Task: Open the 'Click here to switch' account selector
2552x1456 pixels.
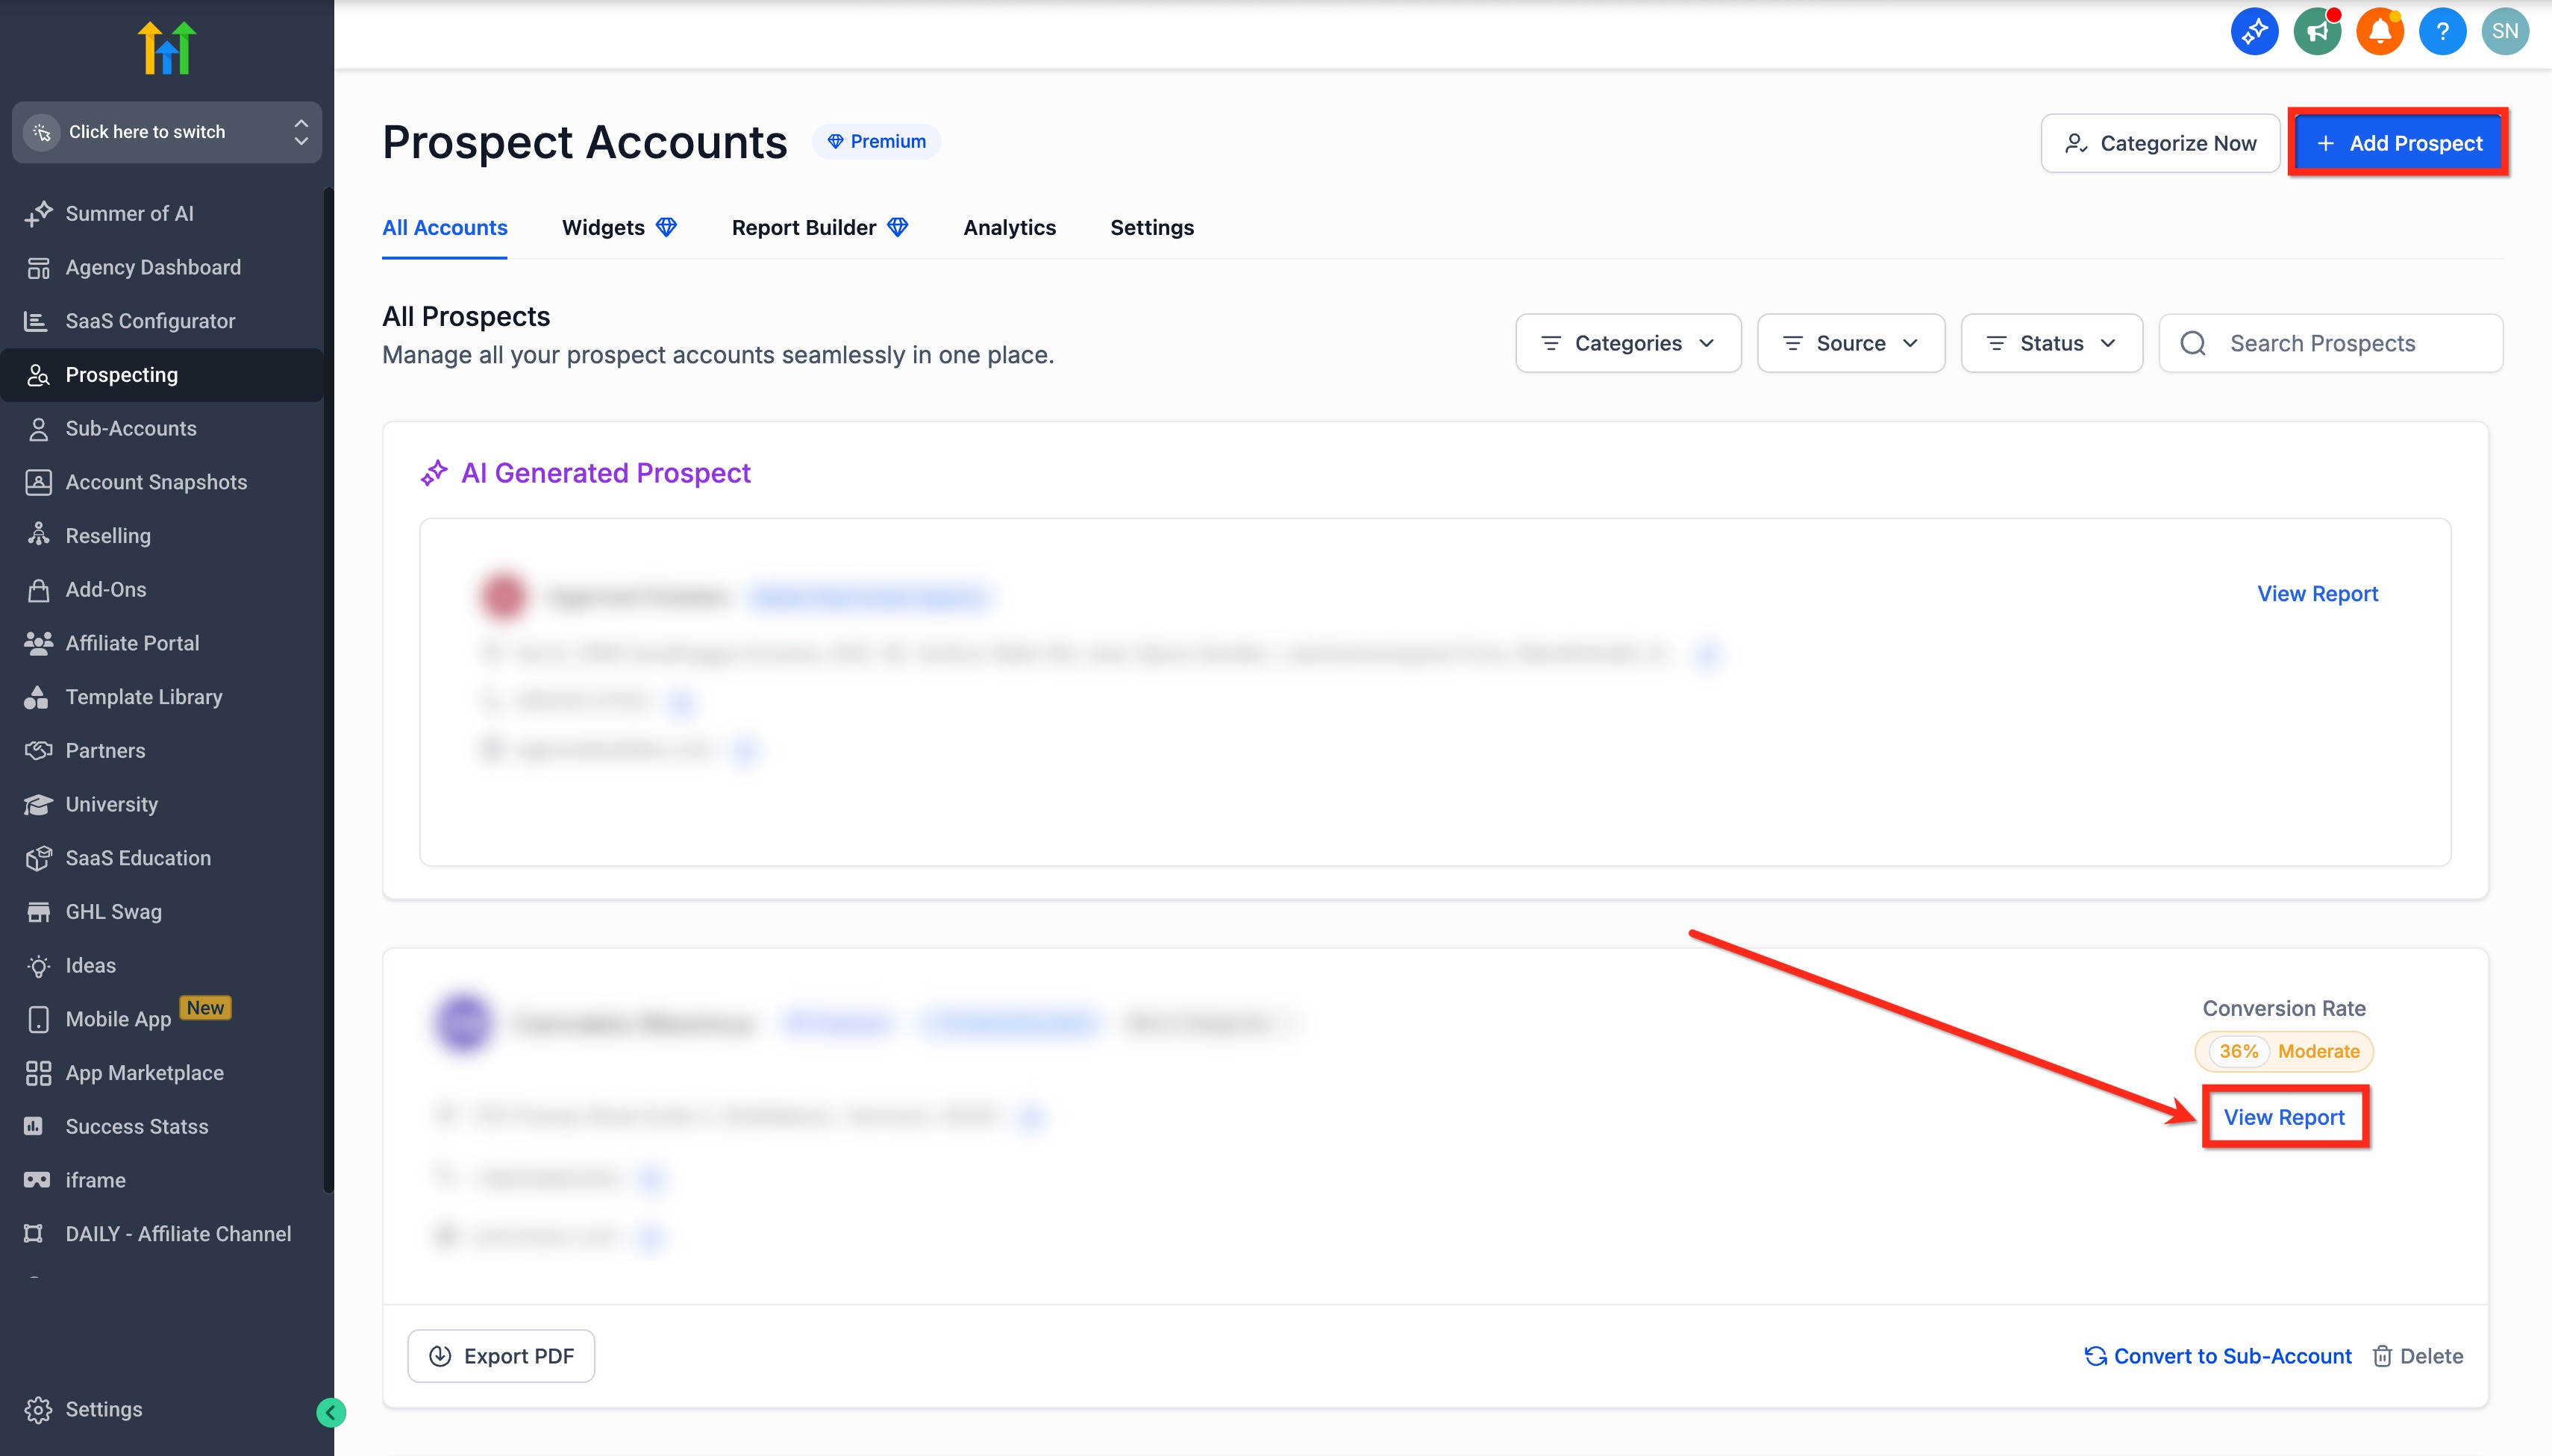Action: [x=166, y=132]
